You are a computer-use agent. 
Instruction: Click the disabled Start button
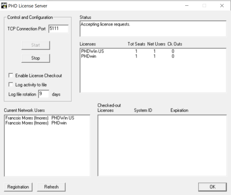[x=36, y=45]
